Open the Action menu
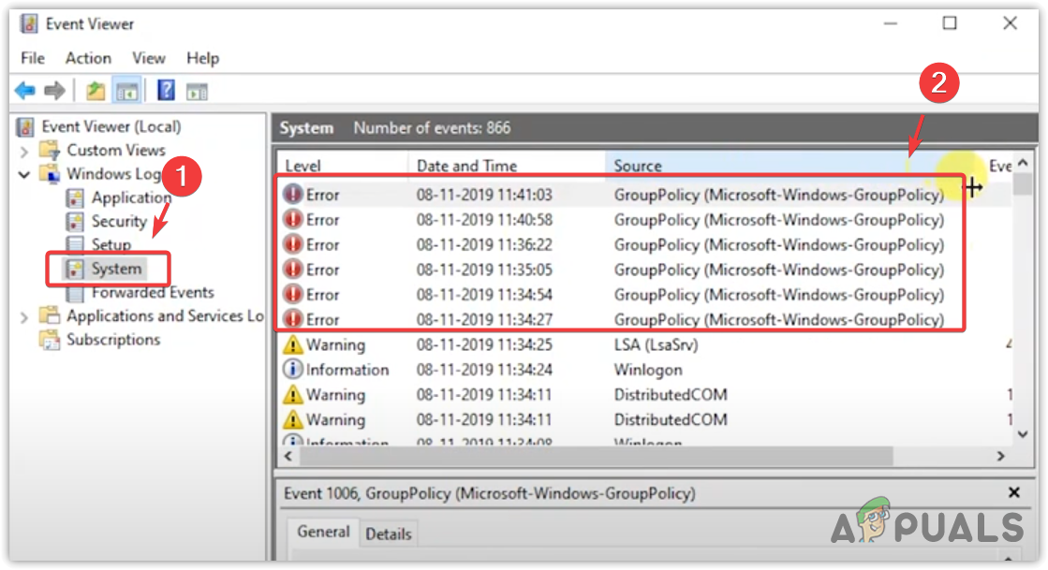This screenshot has height=570, width=1048. [x=88, y=58]
